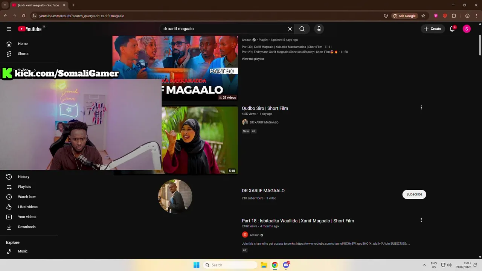Open Part 18 Isbitaalka Waallida video title
Screen dimensions: 482x271
(298, 221)
